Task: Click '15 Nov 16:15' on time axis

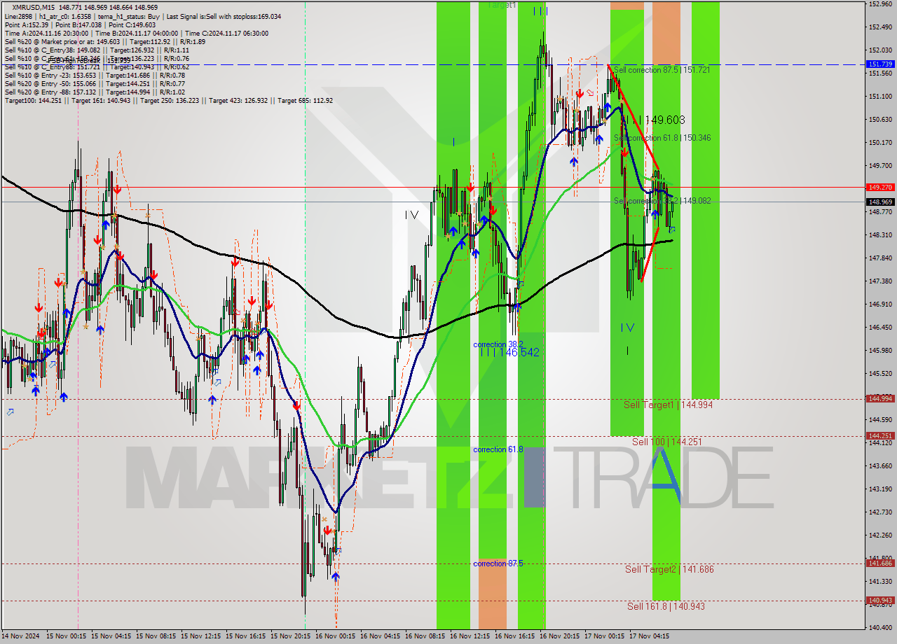Action: pos(246,637)
